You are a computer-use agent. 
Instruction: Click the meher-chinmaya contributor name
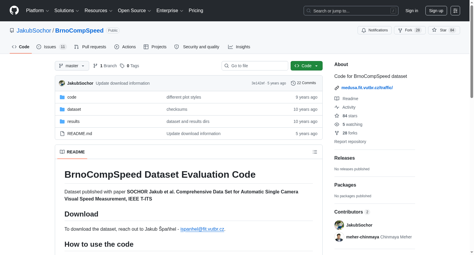363,237
